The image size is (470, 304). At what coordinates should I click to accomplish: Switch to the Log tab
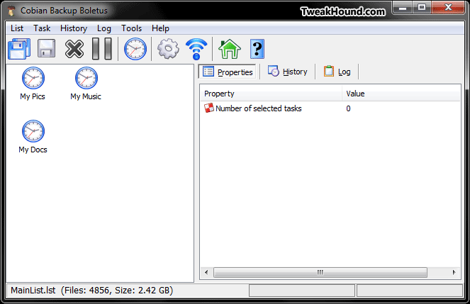tap(337, 72)
